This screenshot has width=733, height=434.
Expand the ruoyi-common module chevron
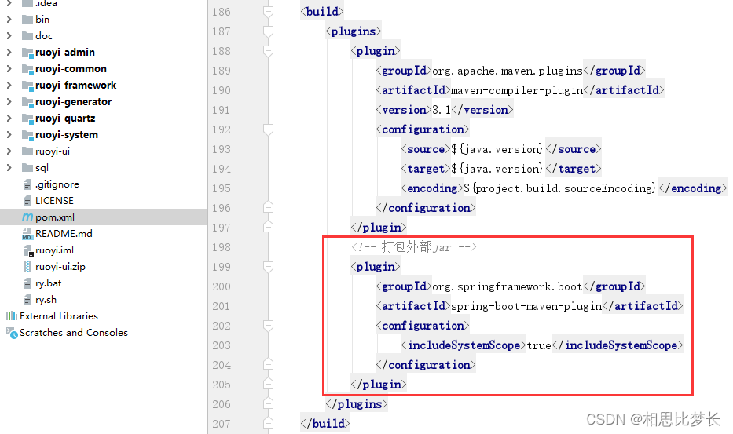click(x=9, y=69)
